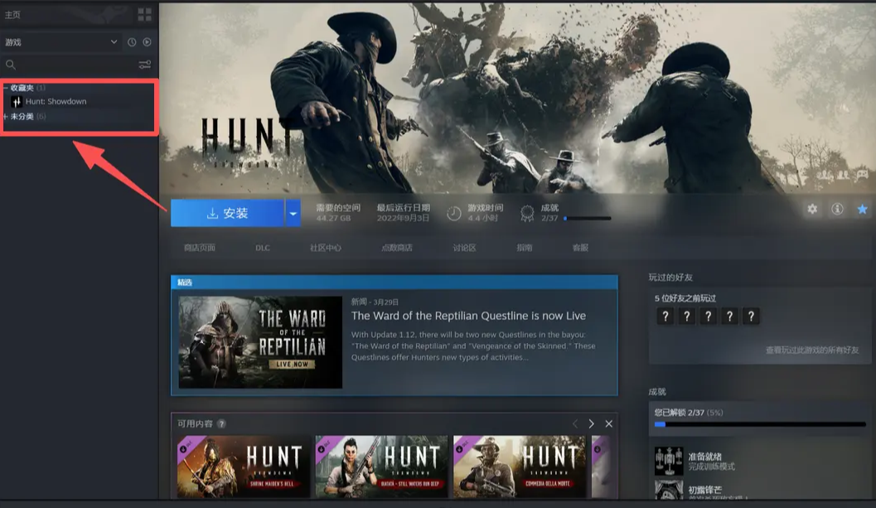This screenshot has height=508, width=876.
Task: Collapse the 收藏夹 category
Action: [x=6, y=88]
